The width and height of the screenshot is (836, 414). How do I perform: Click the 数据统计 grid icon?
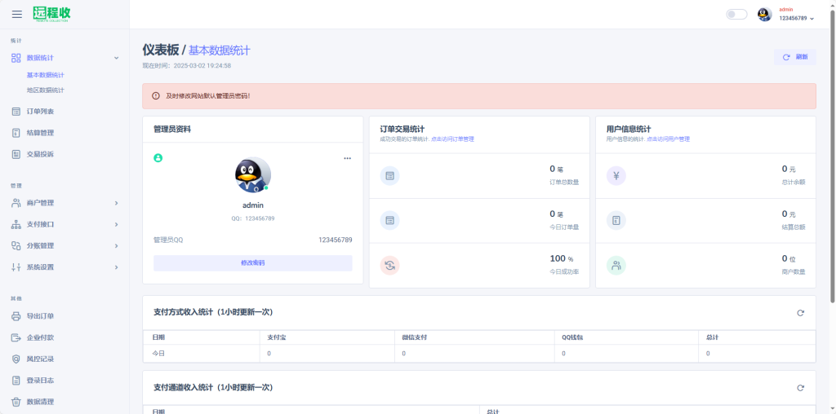pyautogui.click(x=16, y=58)
